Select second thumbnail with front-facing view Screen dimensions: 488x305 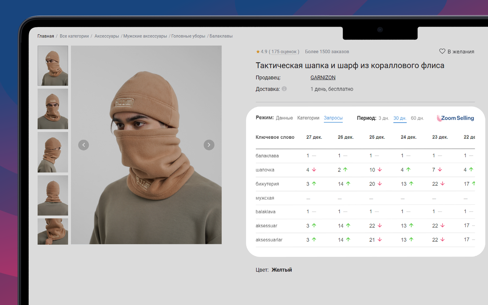(x=53, y=109)
